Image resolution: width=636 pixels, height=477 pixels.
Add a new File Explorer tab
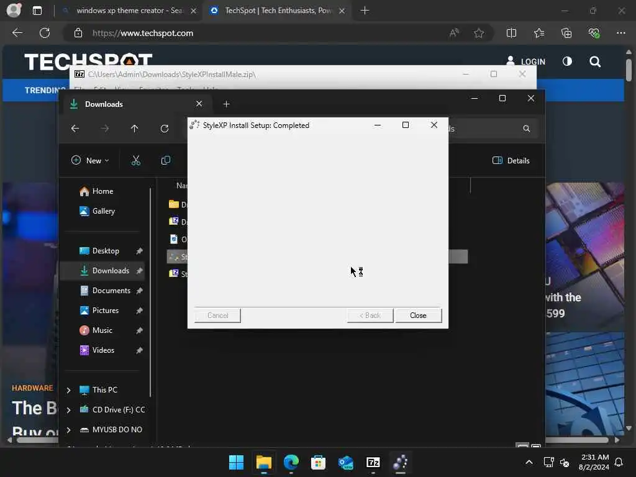(226, 104)
